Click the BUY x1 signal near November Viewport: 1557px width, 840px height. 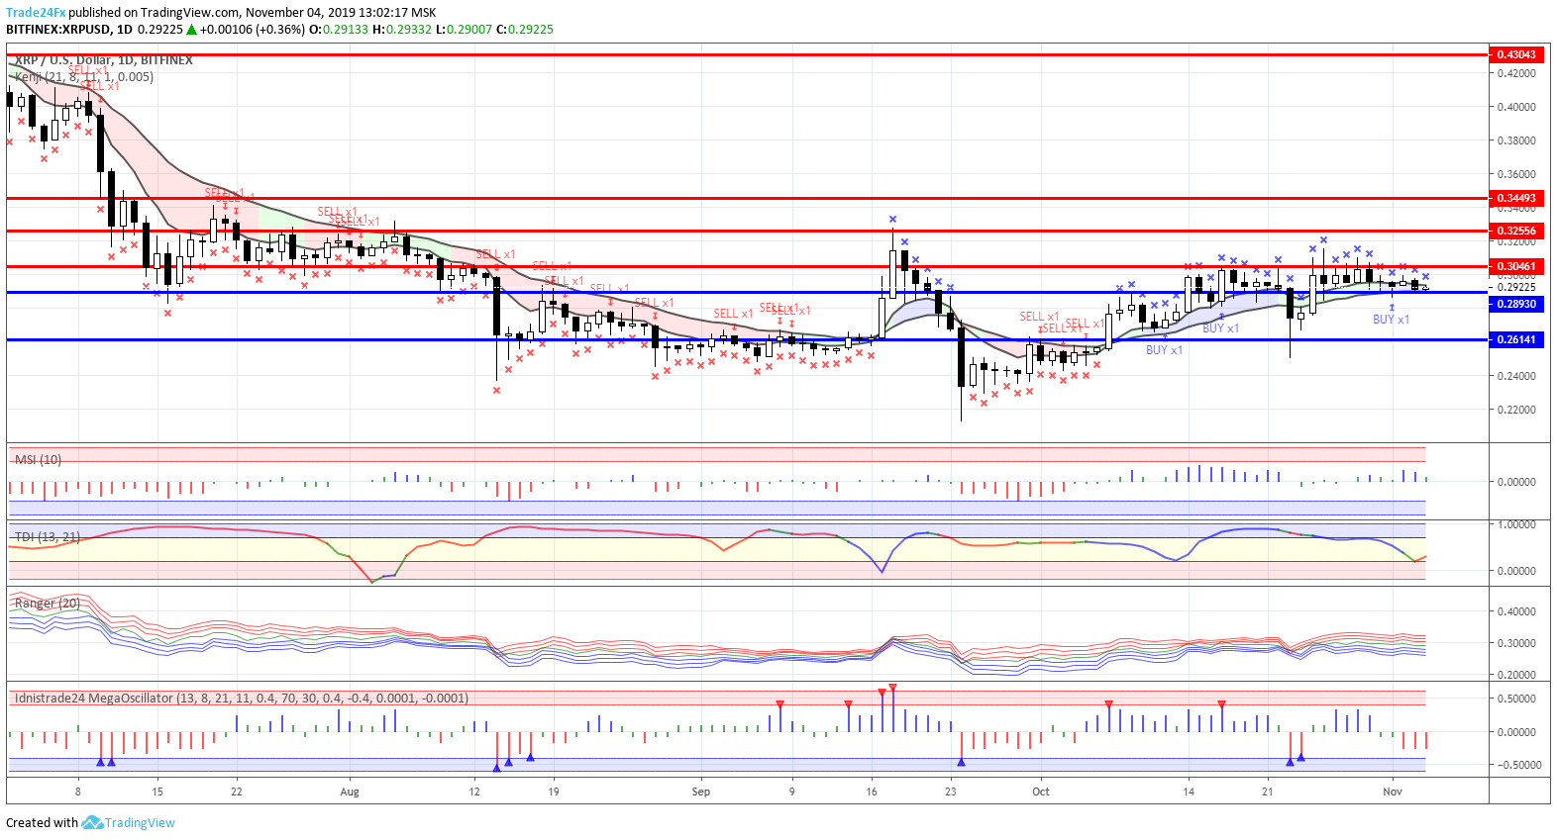(1391, 319)
